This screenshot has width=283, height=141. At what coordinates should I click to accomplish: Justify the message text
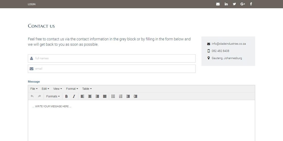[105, 96]
